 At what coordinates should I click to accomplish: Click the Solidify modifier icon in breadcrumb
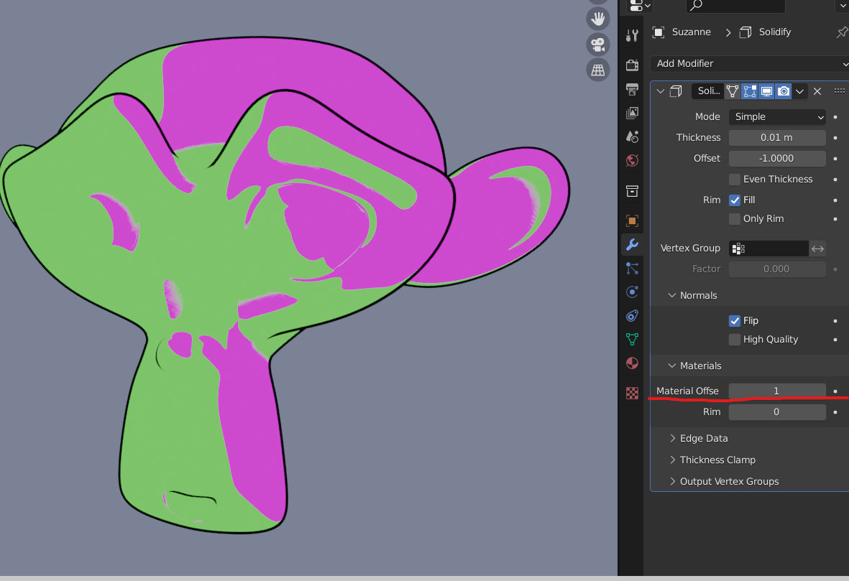point(745,32)
